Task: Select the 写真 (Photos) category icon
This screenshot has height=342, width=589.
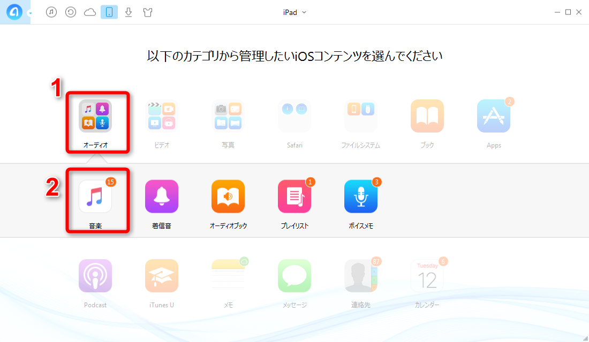Action: (228, 116)
